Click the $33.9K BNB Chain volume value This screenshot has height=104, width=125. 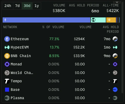pyautogui.click(x=79, y=56)
